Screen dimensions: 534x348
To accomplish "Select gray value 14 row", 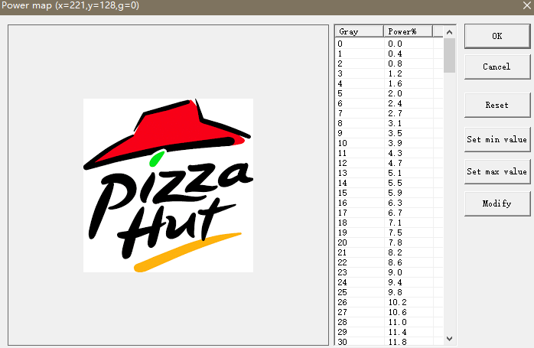I will point(389,183).
